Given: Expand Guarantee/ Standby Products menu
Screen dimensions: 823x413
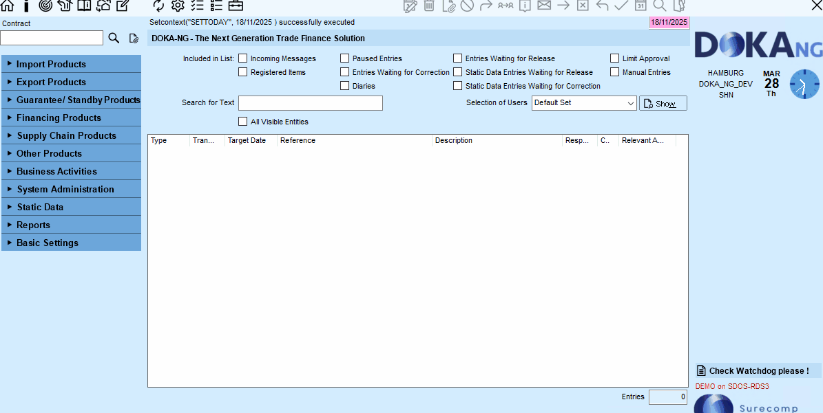Looking at the screenshot, I should [71, 100].
